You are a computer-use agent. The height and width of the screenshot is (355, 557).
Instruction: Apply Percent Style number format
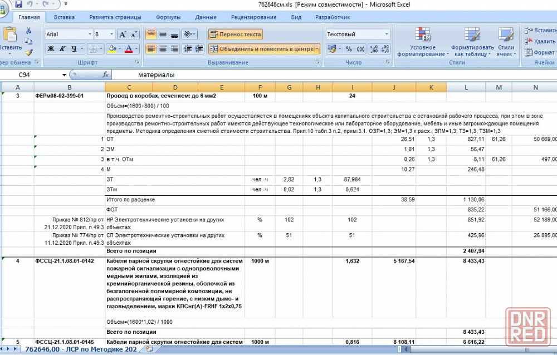coord(349,49)
